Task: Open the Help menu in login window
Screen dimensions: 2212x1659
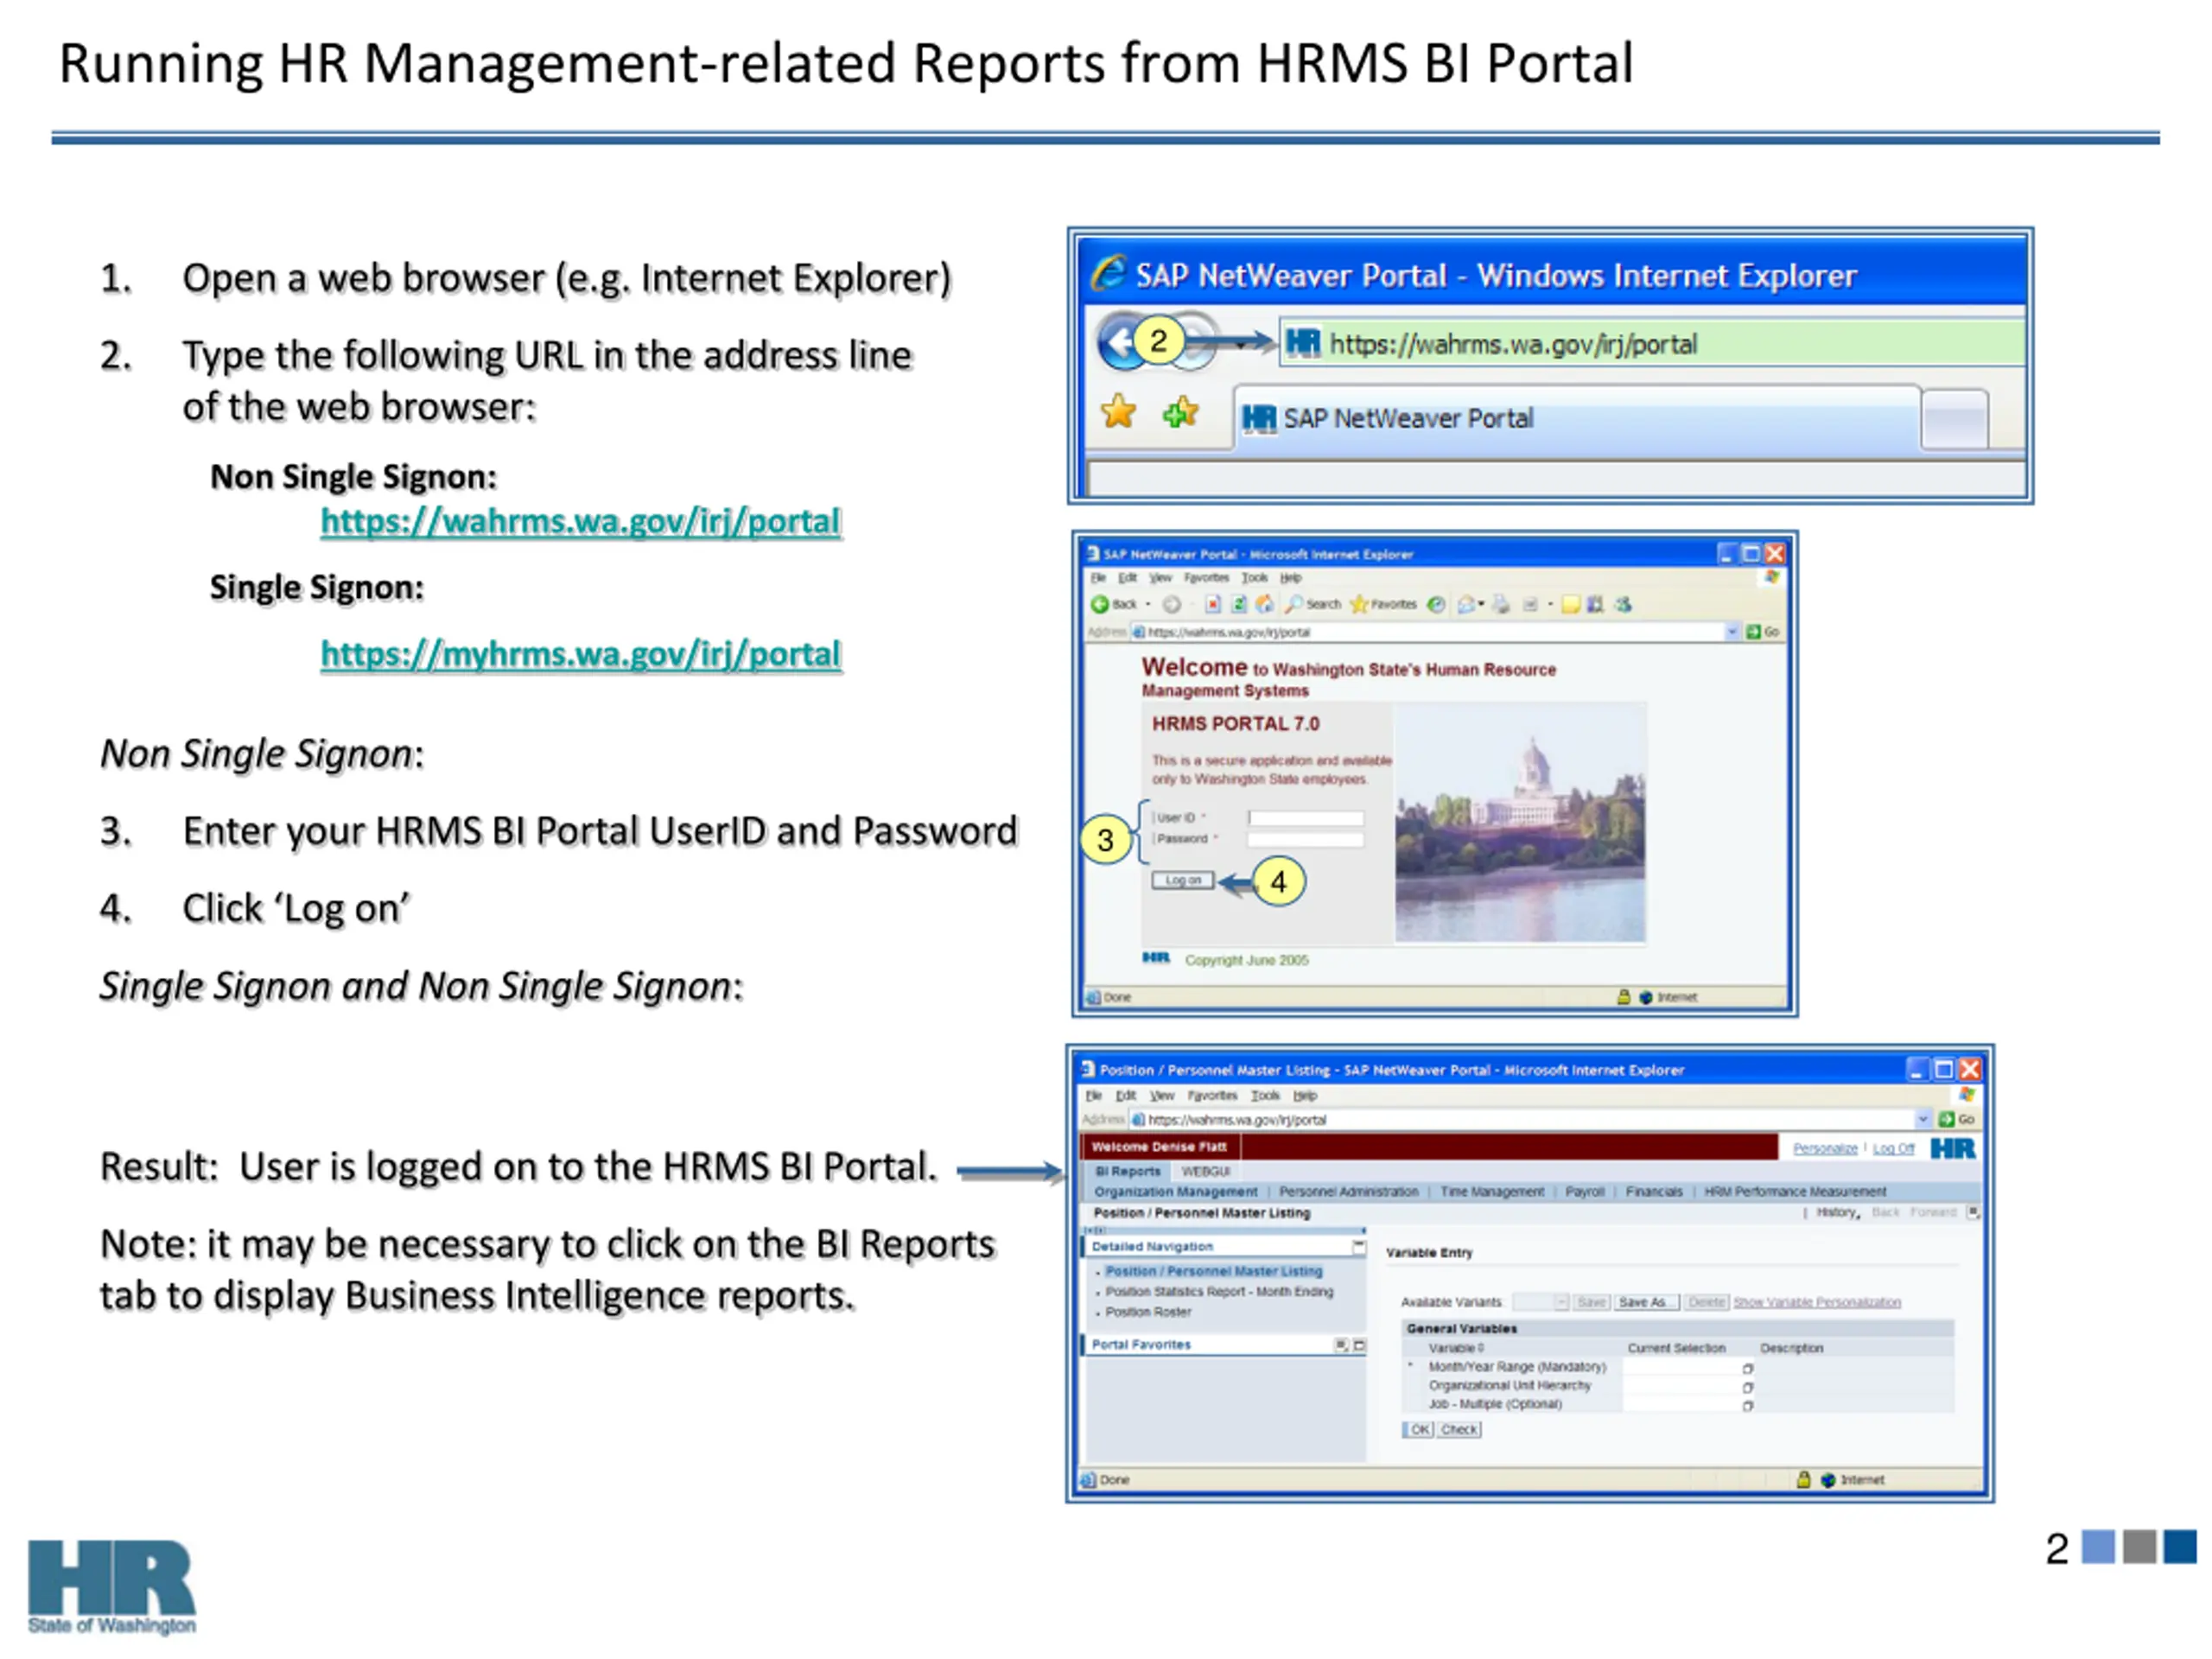Action: (x=1292, y=578)
